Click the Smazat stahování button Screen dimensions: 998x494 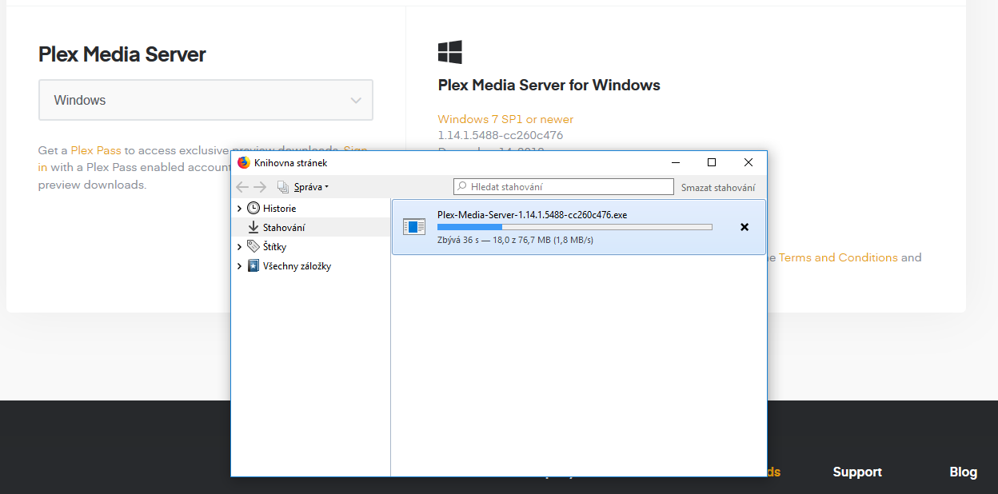718,188
